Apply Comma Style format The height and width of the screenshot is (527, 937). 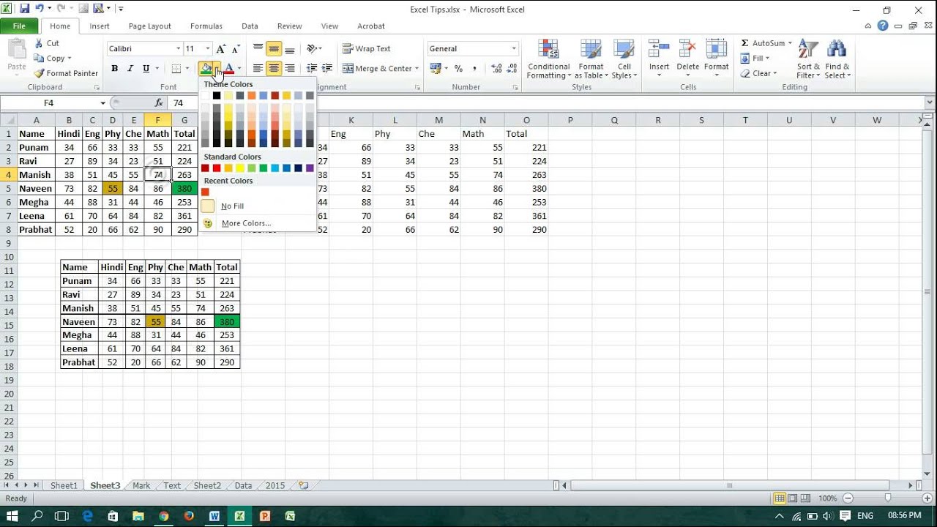(x=474, y=69)
